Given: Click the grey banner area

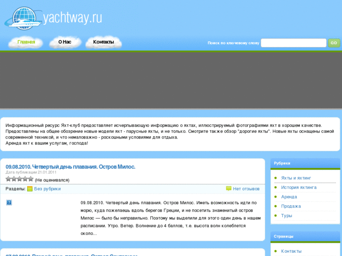Looking at the screenshot, I should click(171, 80).
